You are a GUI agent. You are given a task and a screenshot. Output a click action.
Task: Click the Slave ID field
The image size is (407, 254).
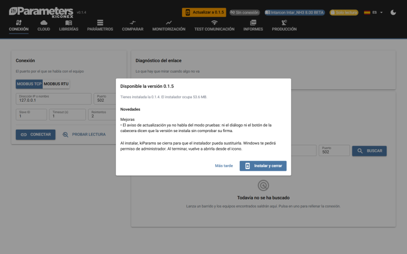pos(31,115)
